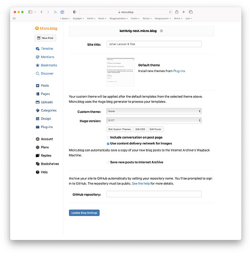
Task: Click the Categories tag icon
Action: click(38, 110)
